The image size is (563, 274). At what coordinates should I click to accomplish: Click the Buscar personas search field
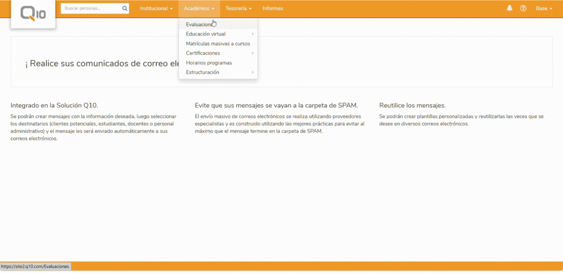(x=91, y=8)
